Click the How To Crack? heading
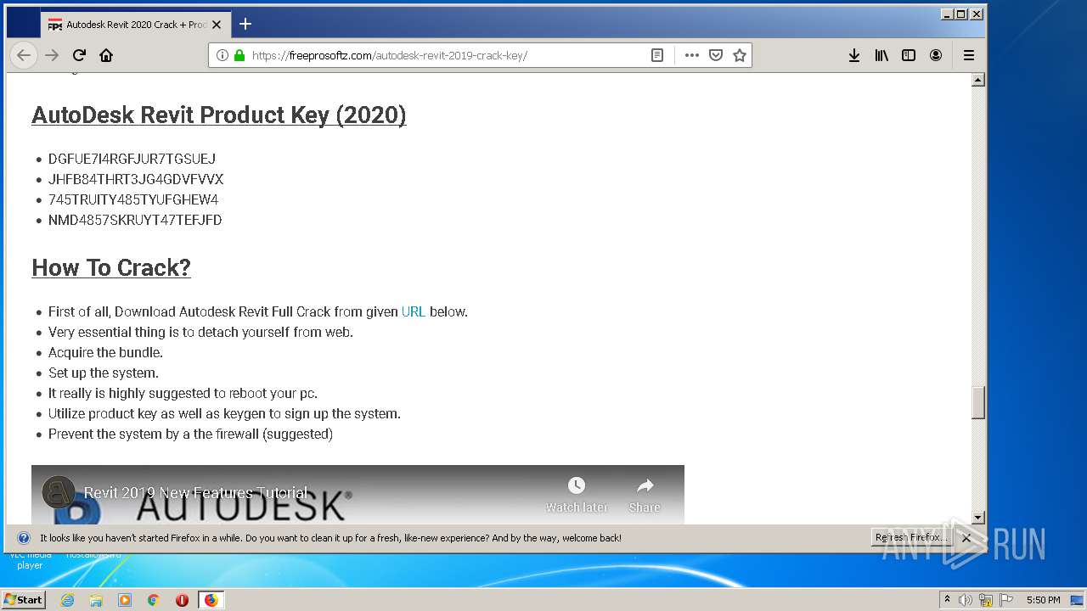This screenshot has width=1087, height=611. (111, 267)
